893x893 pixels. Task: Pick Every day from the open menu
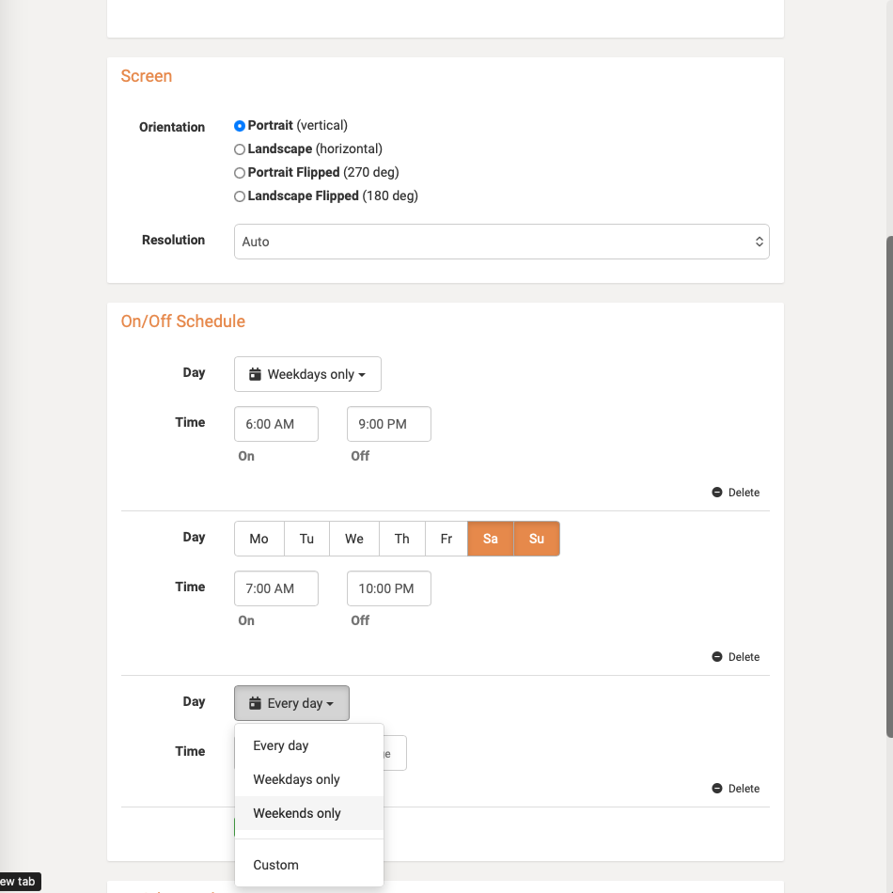[x=280, y=745]
